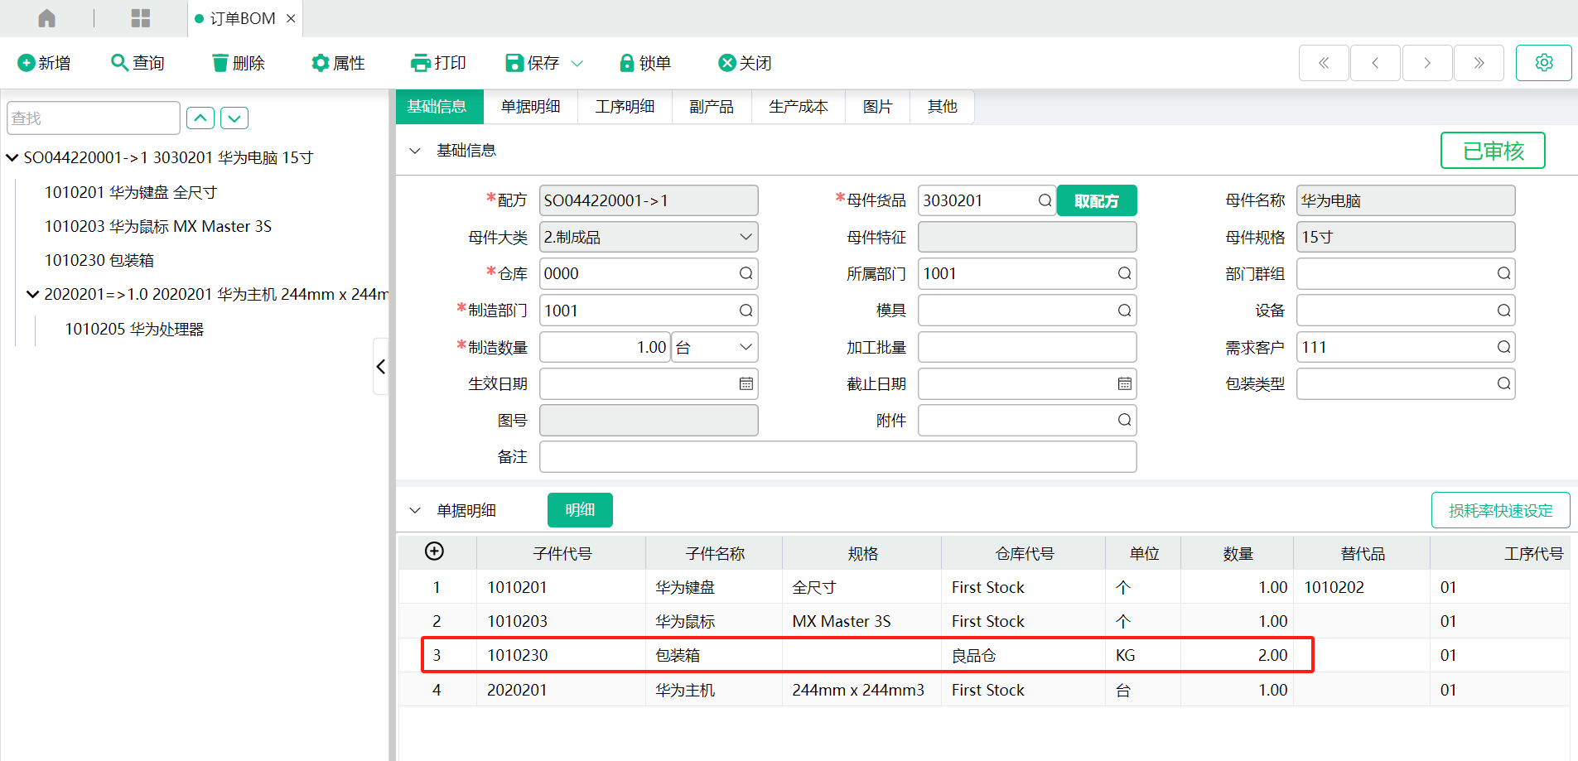Sort by the 子件代号 column header
Screen dimensions: 1578x761
pos(562,553)
